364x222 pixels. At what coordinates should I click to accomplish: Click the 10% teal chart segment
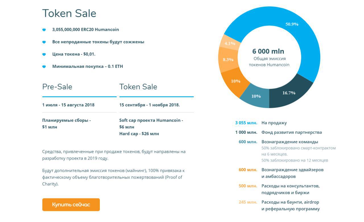point(256,96)
